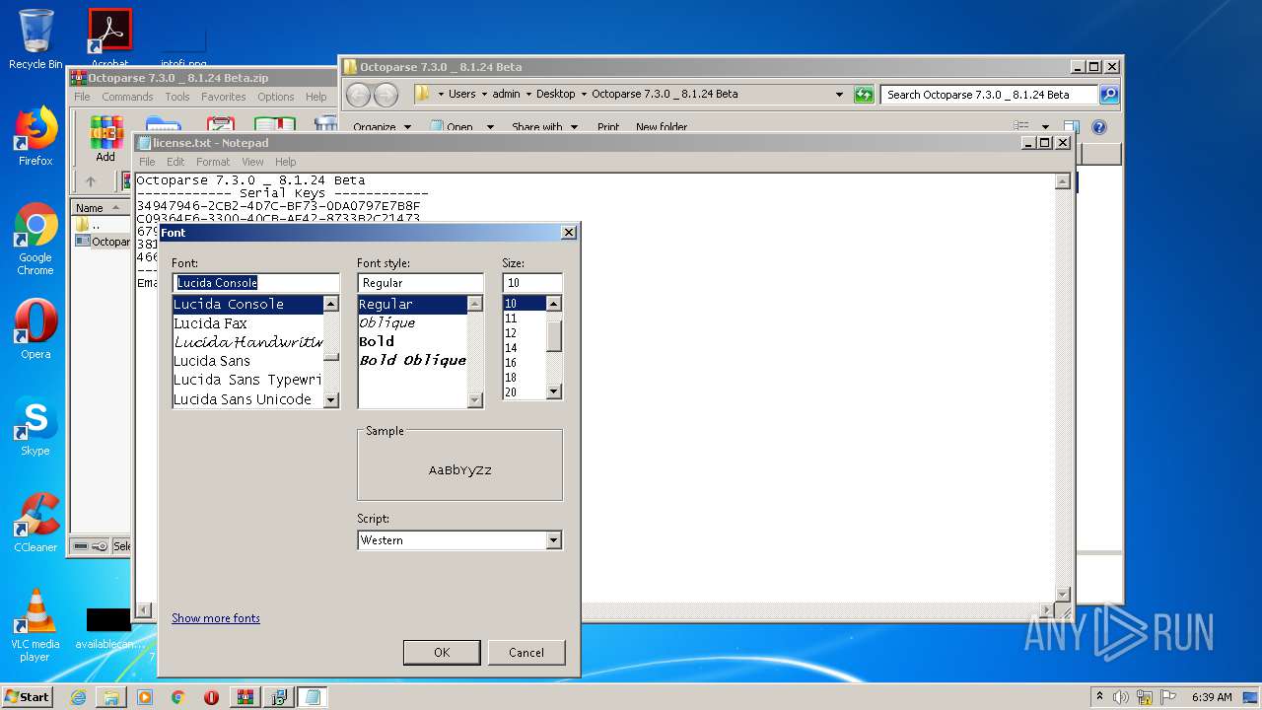Image resolution: width=1262 pixels, height=710 pixels.
Task: Select size 14 in the size list
Action: click(x=525, y=348)
